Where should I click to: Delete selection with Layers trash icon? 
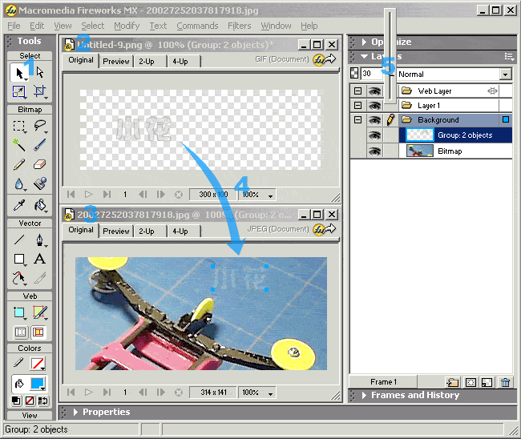click(x=506, y=383)
